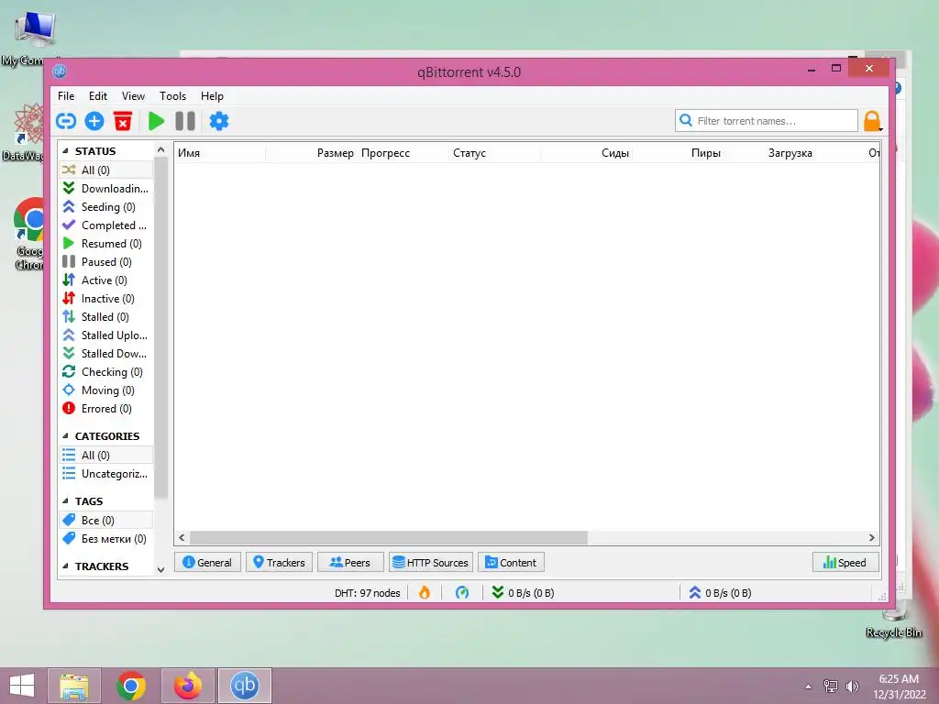
Task: Click the Add Torrent Link chain icon
Action: (x=66, y=122)
